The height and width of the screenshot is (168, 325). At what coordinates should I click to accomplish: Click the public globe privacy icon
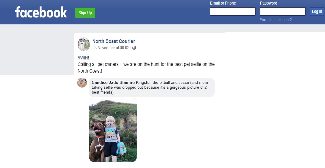point(134,48)
